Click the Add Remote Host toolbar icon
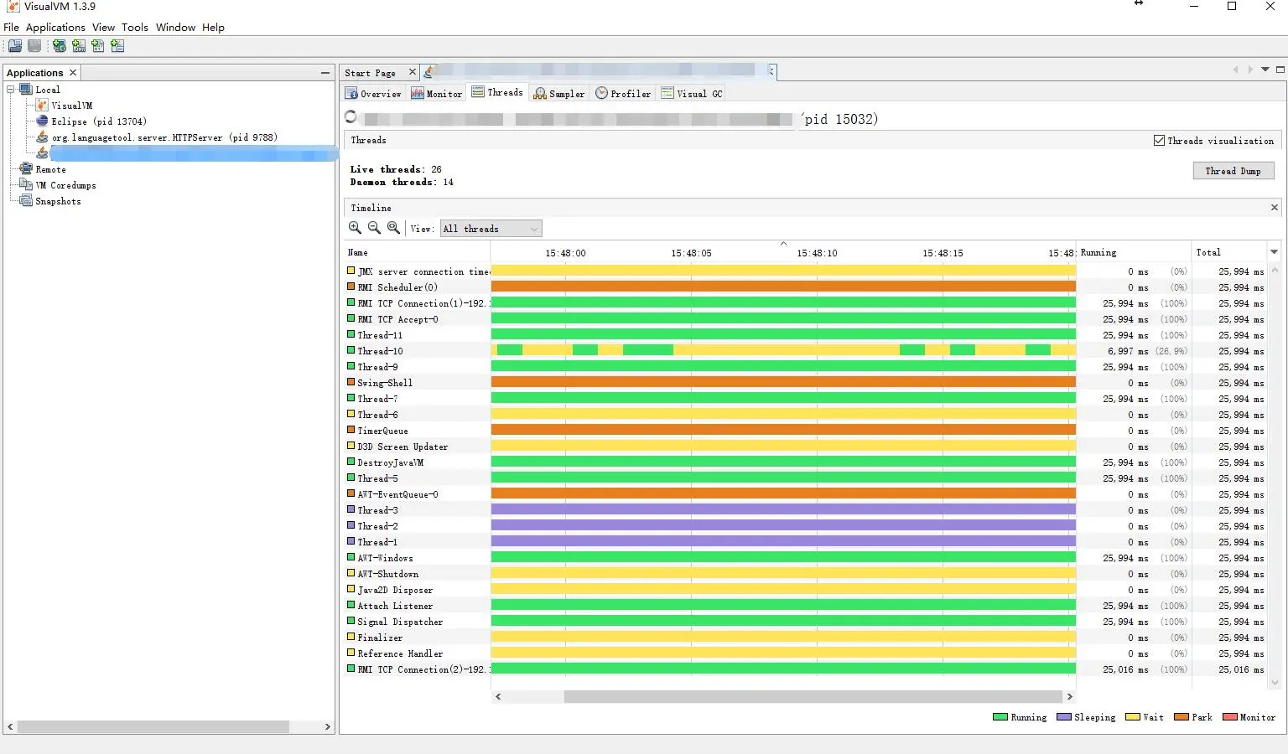The image size is (1288, 754). pos(59,45)
